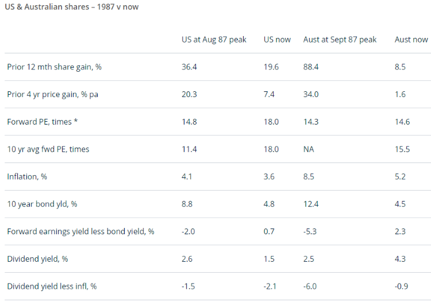Viewport: 431px width, 306px height.
Task: Click the '10 yr avg fwd PE, times' row label
Action: pyautogui.click(x=48, y=149)
